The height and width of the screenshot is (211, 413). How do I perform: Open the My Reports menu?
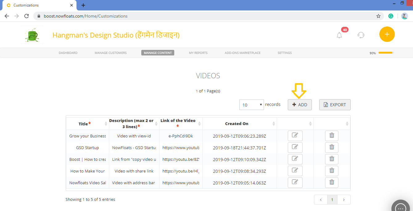pyautogui.click(x=198, y=53)
